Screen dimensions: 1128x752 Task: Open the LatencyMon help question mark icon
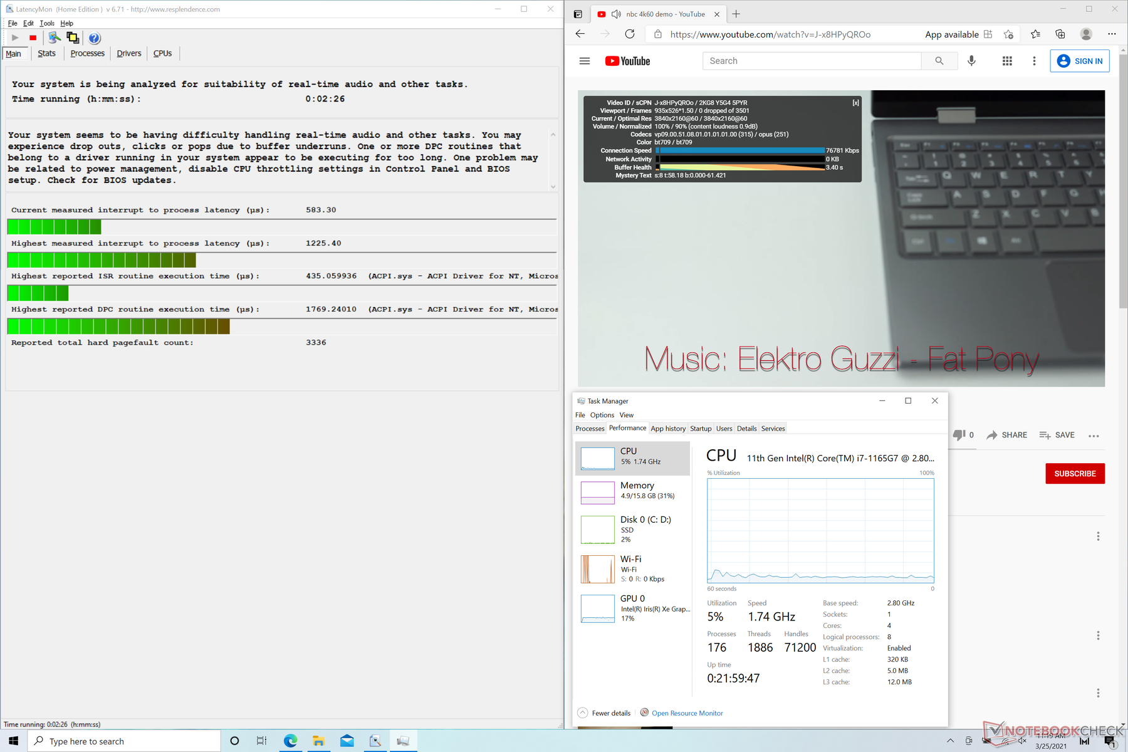tap(94, 38)
